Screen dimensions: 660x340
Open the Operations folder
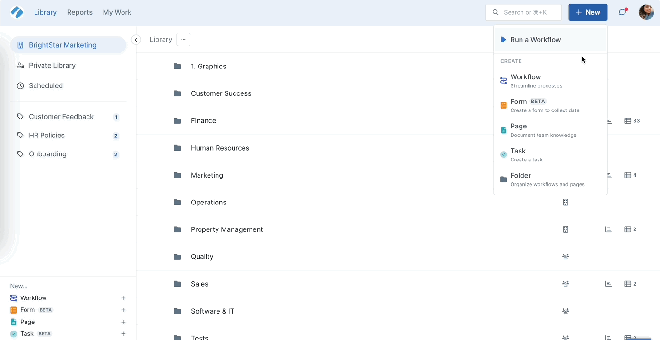pos(208,202)
